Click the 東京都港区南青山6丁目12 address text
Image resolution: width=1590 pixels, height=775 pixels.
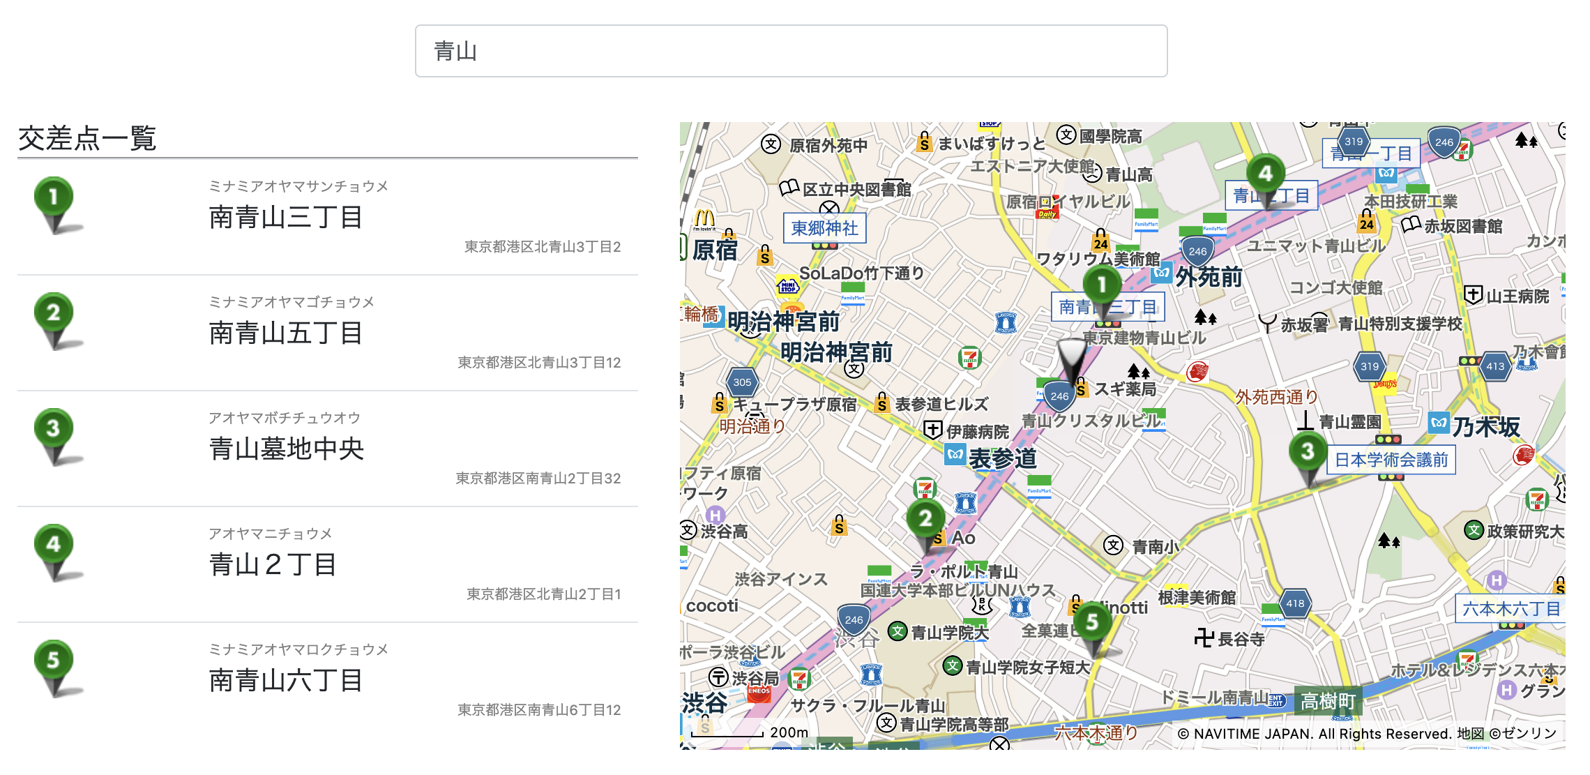point(539,709)
